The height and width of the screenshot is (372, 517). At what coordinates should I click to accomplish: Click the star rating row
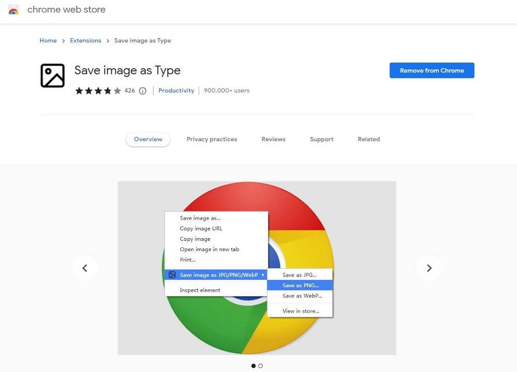pyautogui.click(x=98, y=91)
